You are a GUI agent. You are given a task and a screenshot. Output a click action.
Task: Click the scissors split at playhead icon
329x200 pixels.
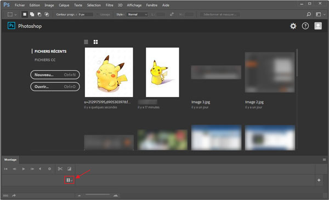60,169
